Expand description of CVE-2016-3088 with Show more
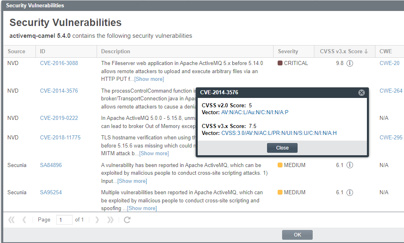 [149, 79]
